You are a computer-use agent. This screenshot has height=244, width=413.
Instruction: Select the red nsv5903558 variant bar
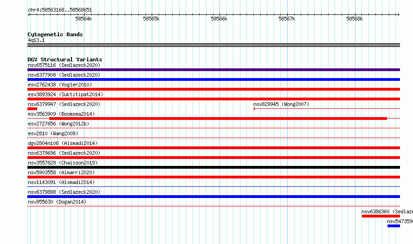coord(213,177)
